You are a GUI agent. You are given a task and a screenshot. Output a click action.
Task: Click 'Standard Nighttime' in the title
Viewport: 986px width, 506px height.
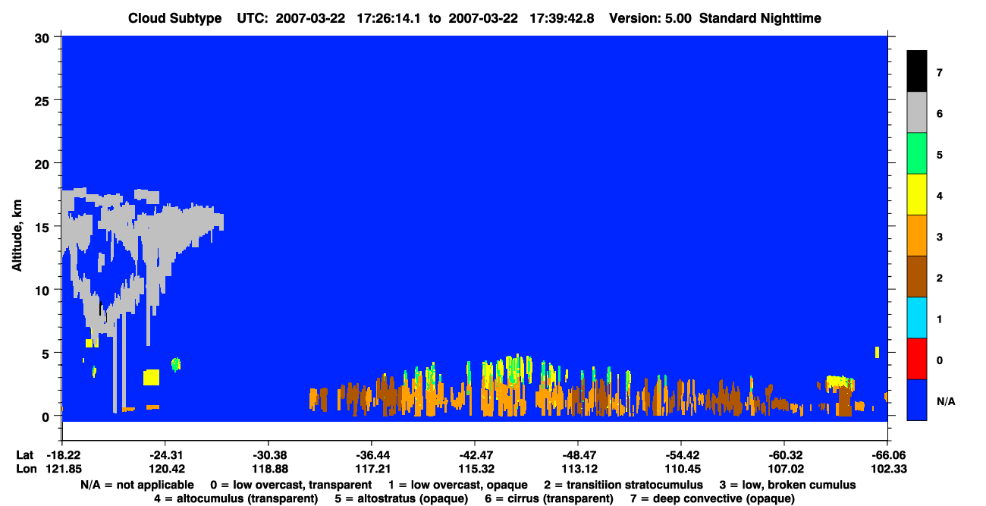click(761, 18)
